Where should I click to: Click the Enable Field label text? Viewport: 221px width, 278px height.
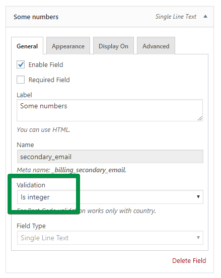click(46, 64)
